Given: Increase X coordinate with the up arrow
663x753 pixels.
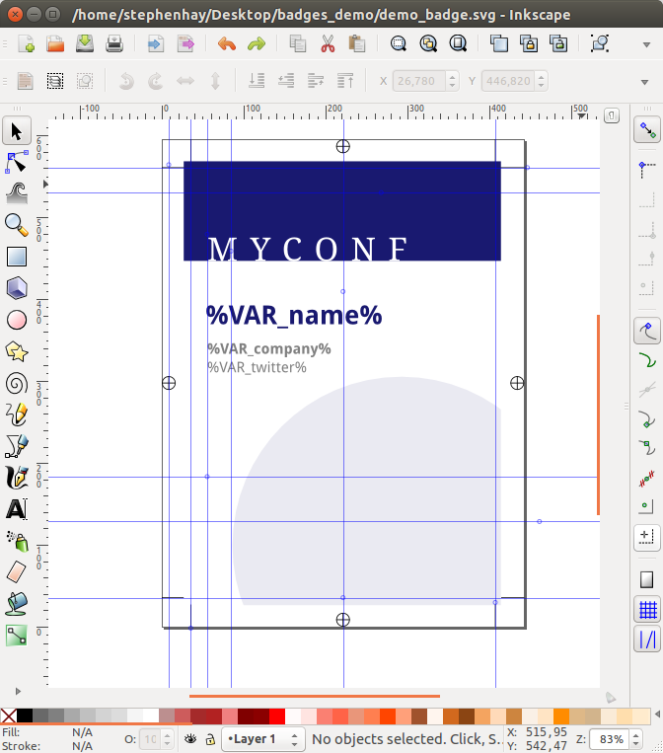Looking at the screenshot, I should [x=452, y=76].
